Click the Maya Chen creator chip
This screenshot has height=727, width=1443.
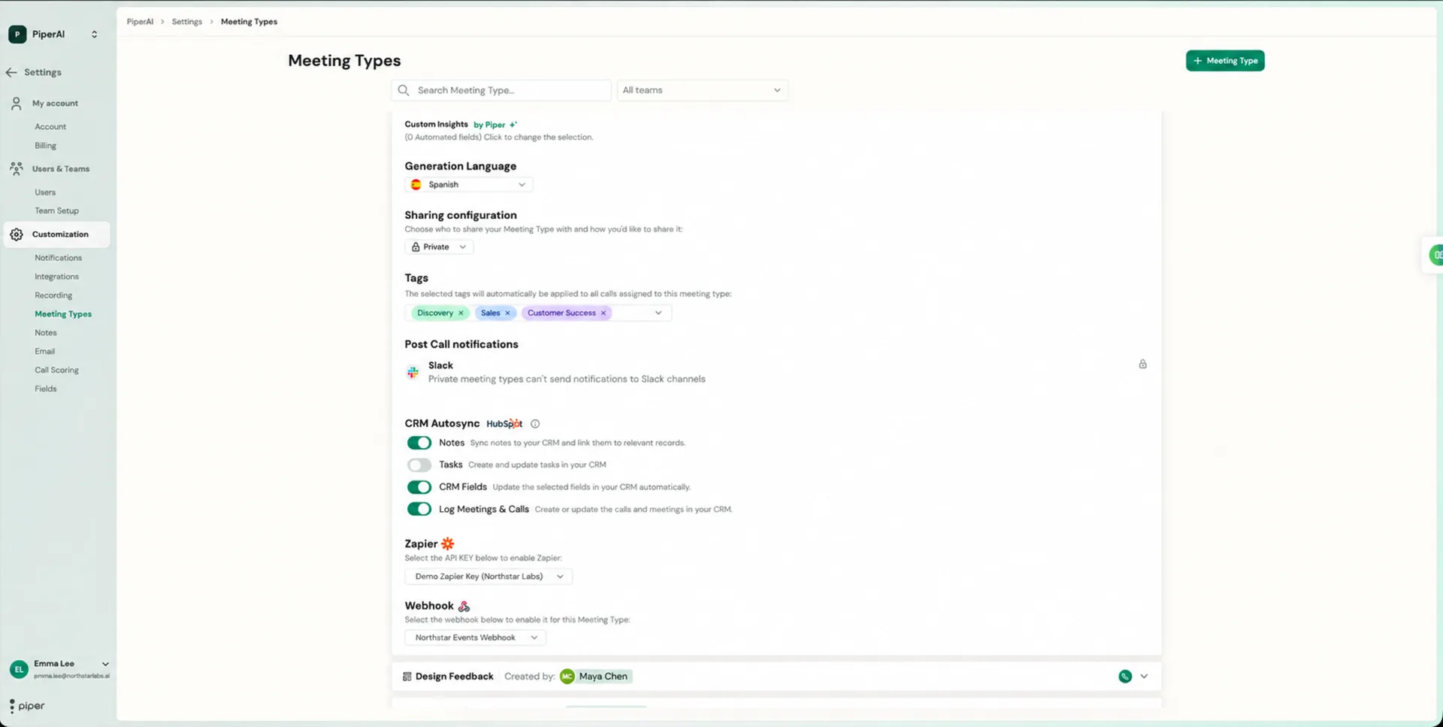coord(595,677)
